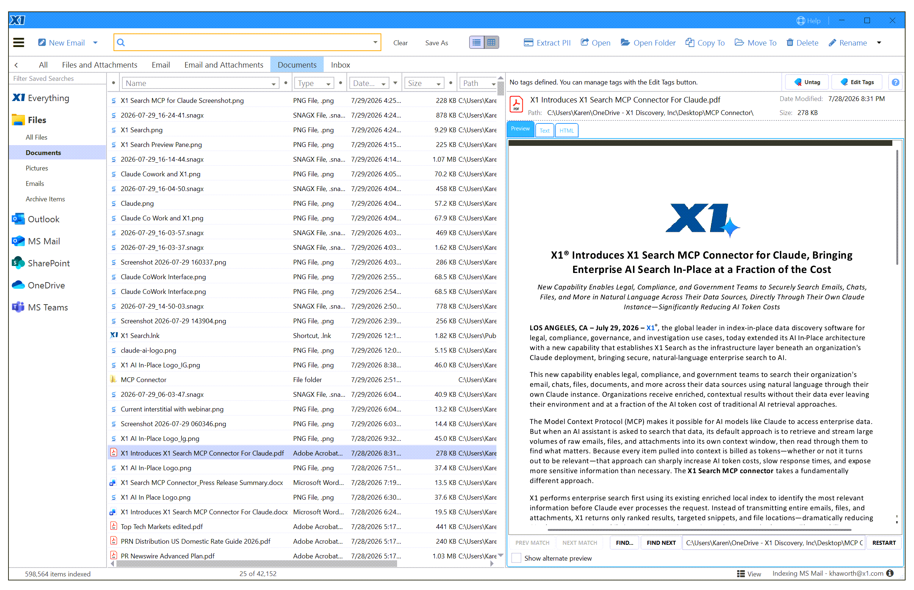Select the HTML preview tab
This screenshot has width=914, height=590.
566,131
